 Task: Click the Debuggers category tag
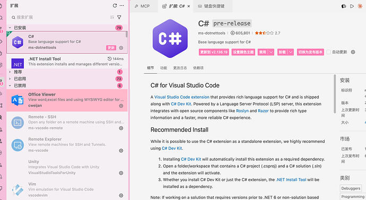coord(351,188)
